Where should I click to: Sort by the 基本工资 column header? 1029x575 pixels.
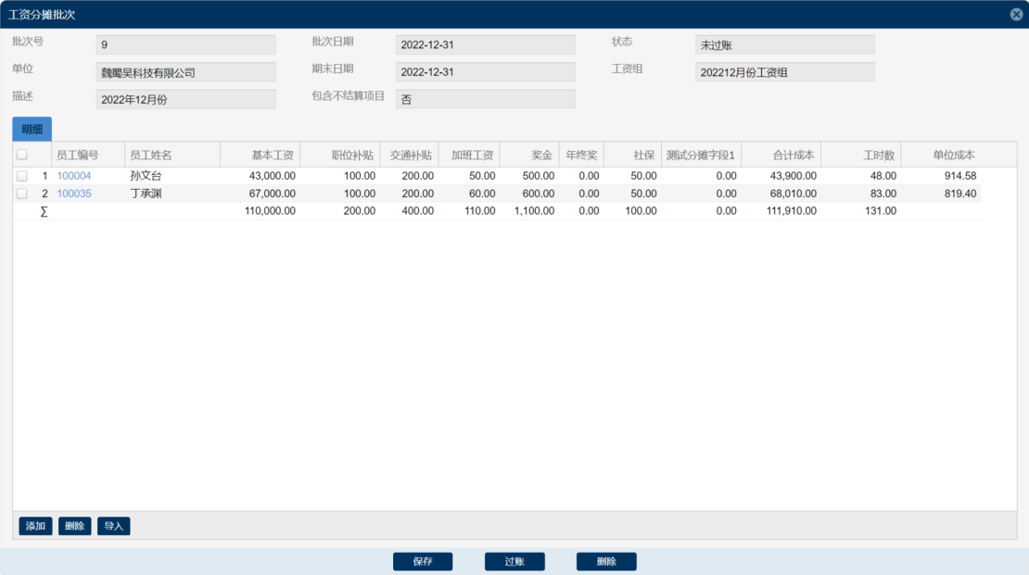(x=260, y=155)
